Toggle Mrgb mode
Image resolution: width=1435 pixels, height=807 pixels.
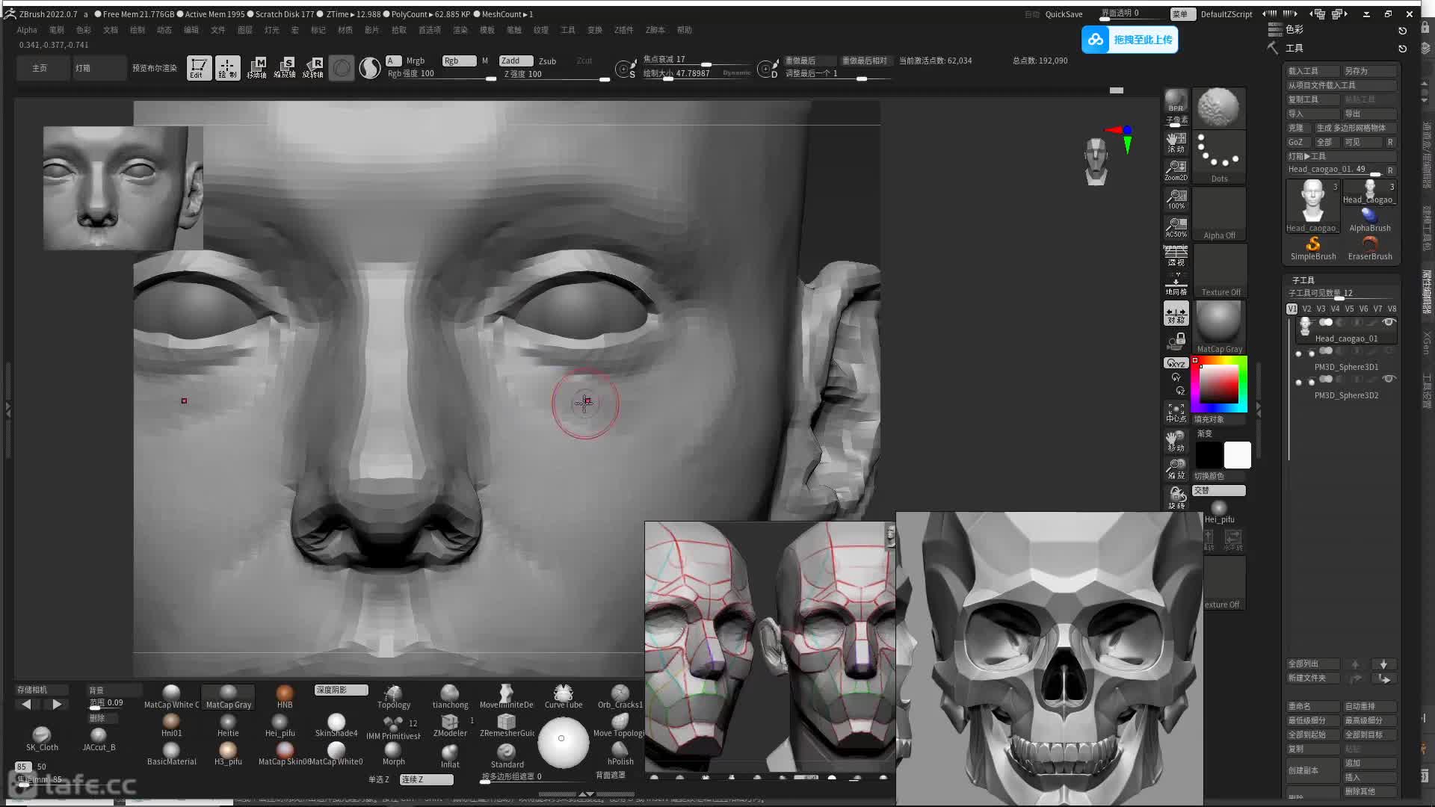pyautogui.click(x=415, y=61)
